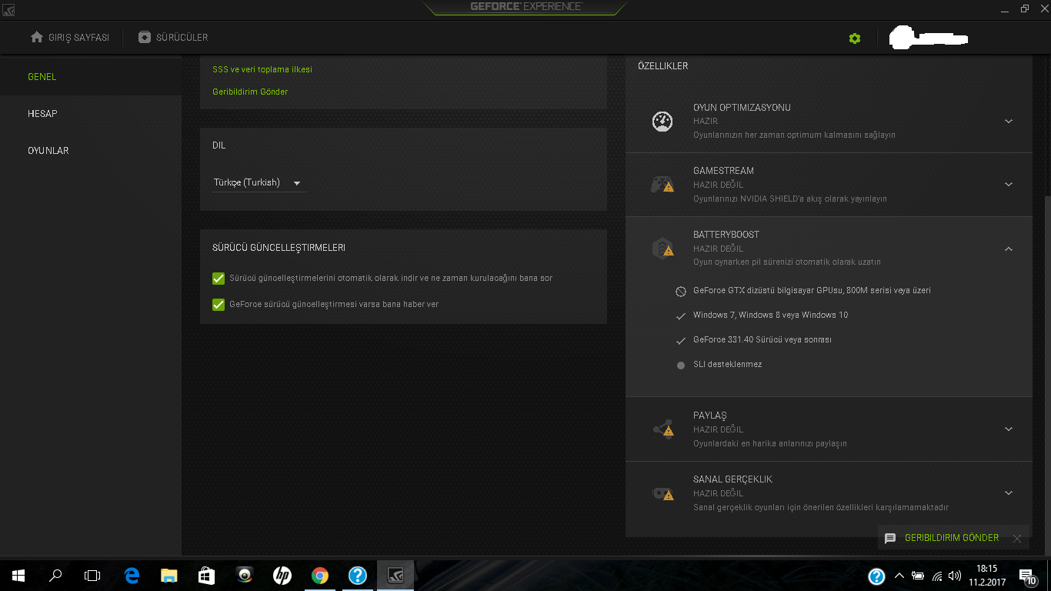Click the BatteryBoost heading

point(726,235)
